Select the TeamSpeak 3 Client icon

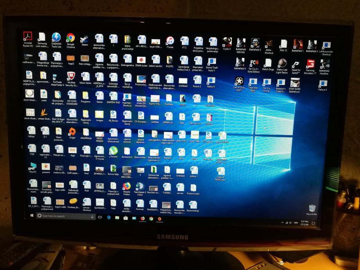click(x=140, y=189)
